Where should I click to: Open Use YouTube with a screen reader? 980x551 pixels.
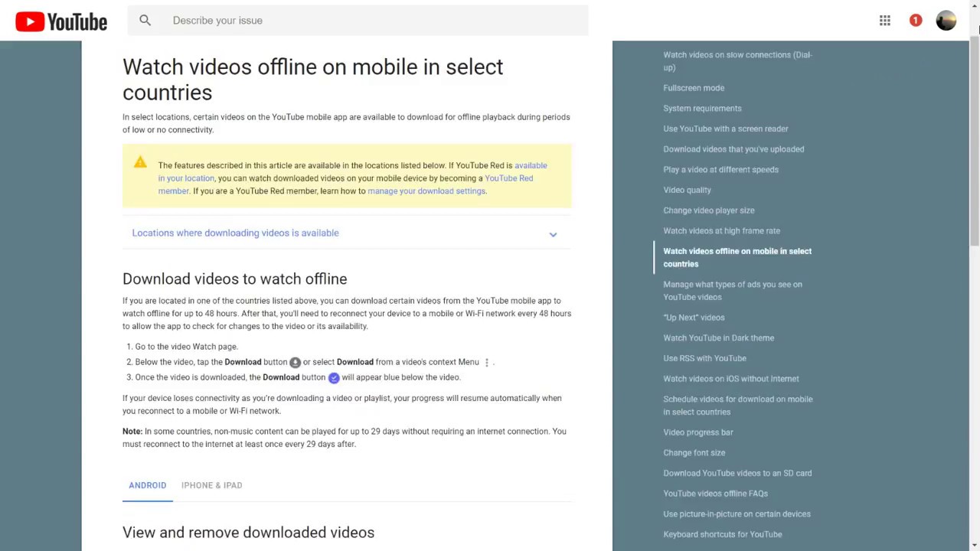coord(725,129)
